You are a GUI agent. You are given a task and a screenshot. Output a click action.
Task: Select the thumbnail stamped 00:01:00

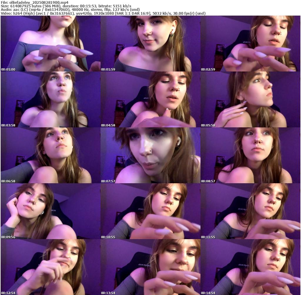pyautogui.click(x=51, y=44)
